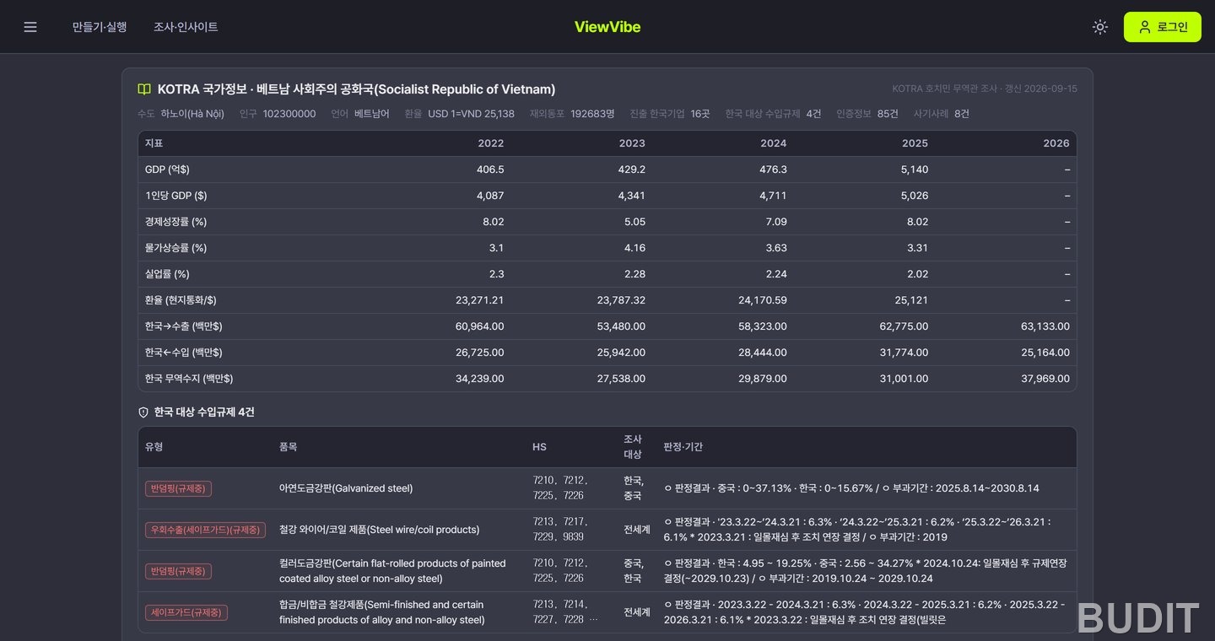Click the 우회수출(세이프가드)(규제중) tag
The width and height of the screenshot is (1215, 641).
point(206,530)
